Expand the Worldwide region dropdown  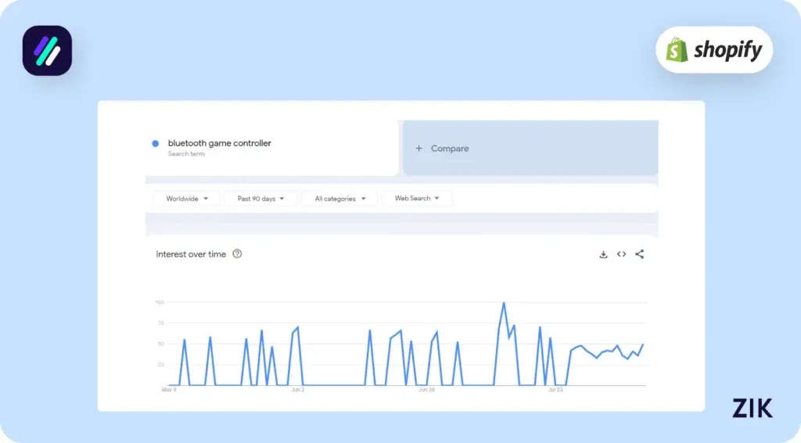point(187,199)
